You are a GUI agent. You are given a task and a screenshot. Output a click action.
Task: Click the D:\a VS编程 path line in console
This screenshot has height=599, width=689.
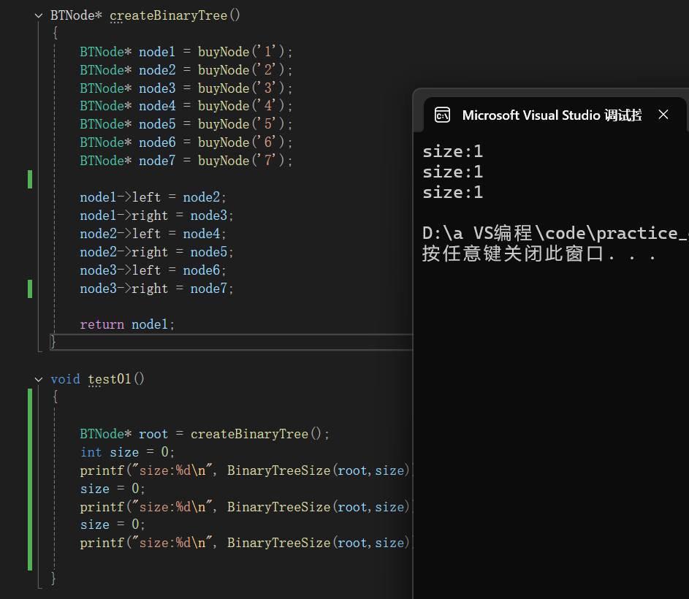(x=555, y=233)
